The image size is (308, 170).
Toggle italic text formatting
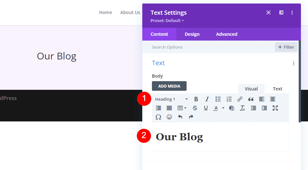207,99
